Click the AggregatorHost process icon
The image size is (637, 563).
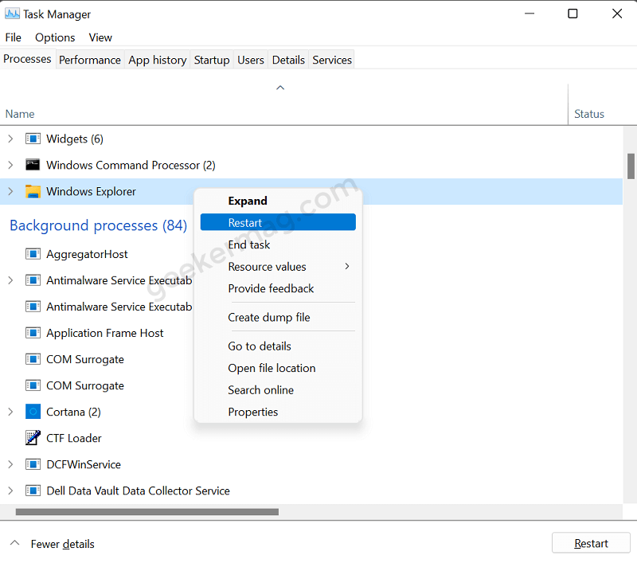pos(33,254)
